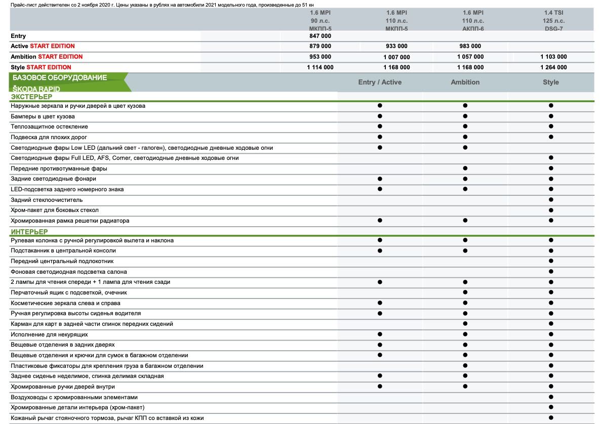
Task: Click the Ambition equipment column header
Action: tap(465, 82)
